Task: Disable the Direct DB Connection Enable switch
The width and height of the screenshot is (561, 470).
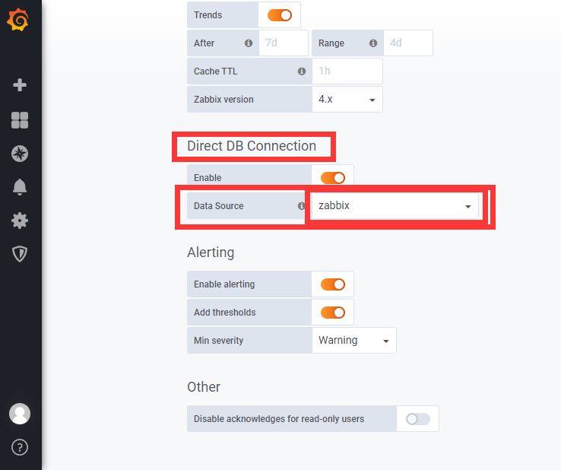Action: pyautogui.click(x=333, y=177)
